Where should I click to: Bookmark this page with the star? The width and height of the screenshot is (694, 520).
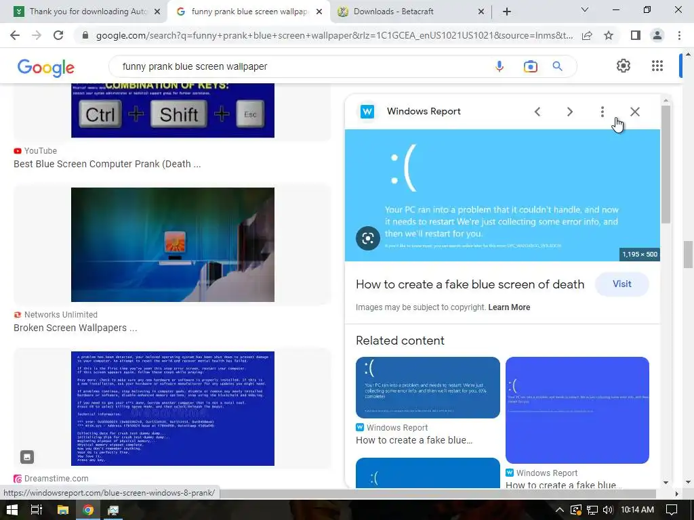609,35
